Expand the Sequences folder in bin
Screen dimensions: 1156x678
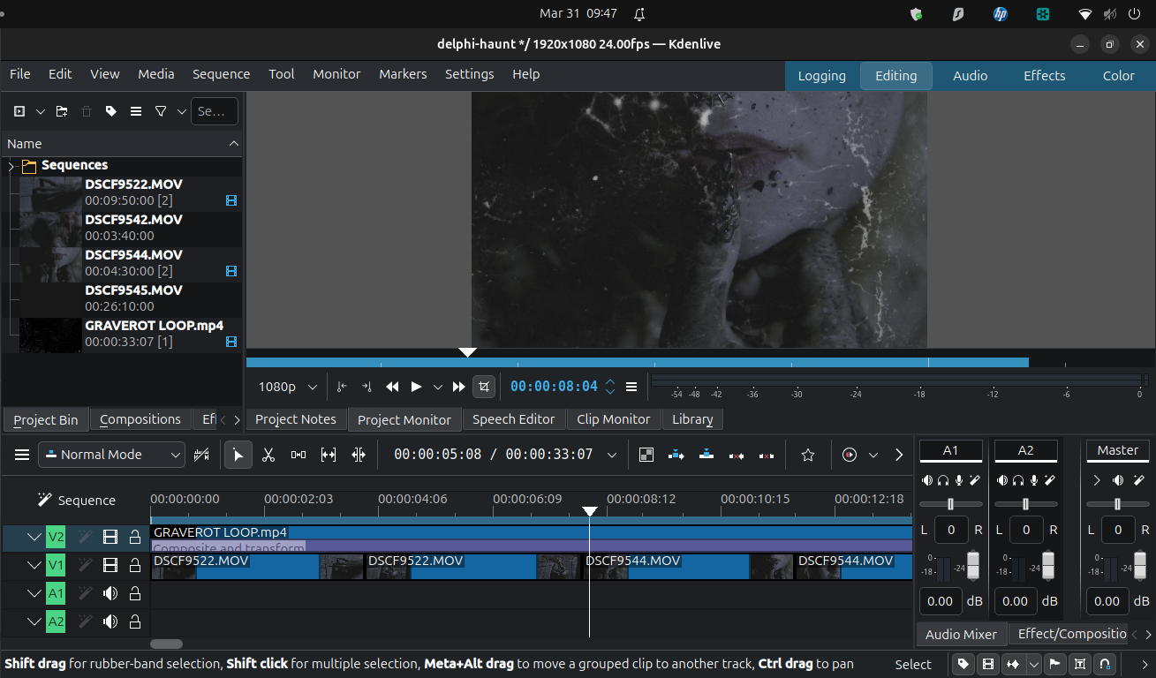click(x=11, y=166)
